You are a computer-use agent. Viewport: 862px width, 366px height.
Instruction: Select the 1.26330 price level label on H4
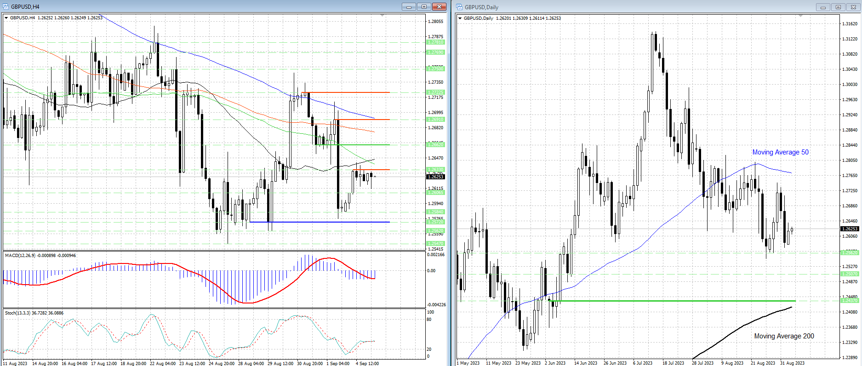[x=435, y=170]
